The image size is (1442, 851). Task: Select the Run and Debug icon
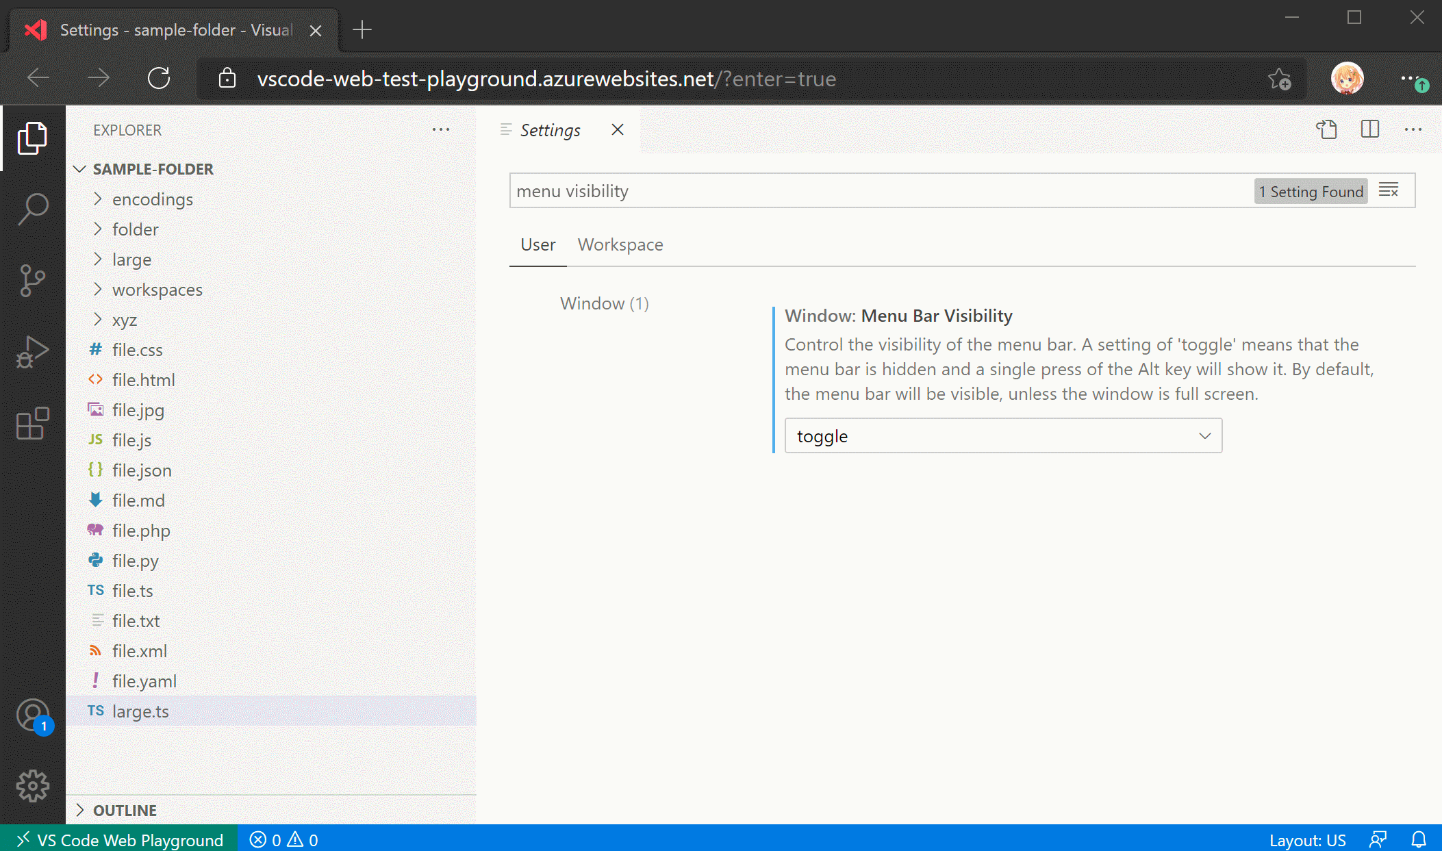pos(32,353)
